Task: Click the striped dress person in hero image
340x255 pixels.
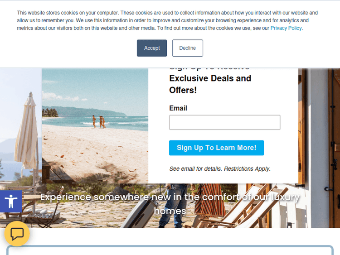Action: [x=207, y=200]
